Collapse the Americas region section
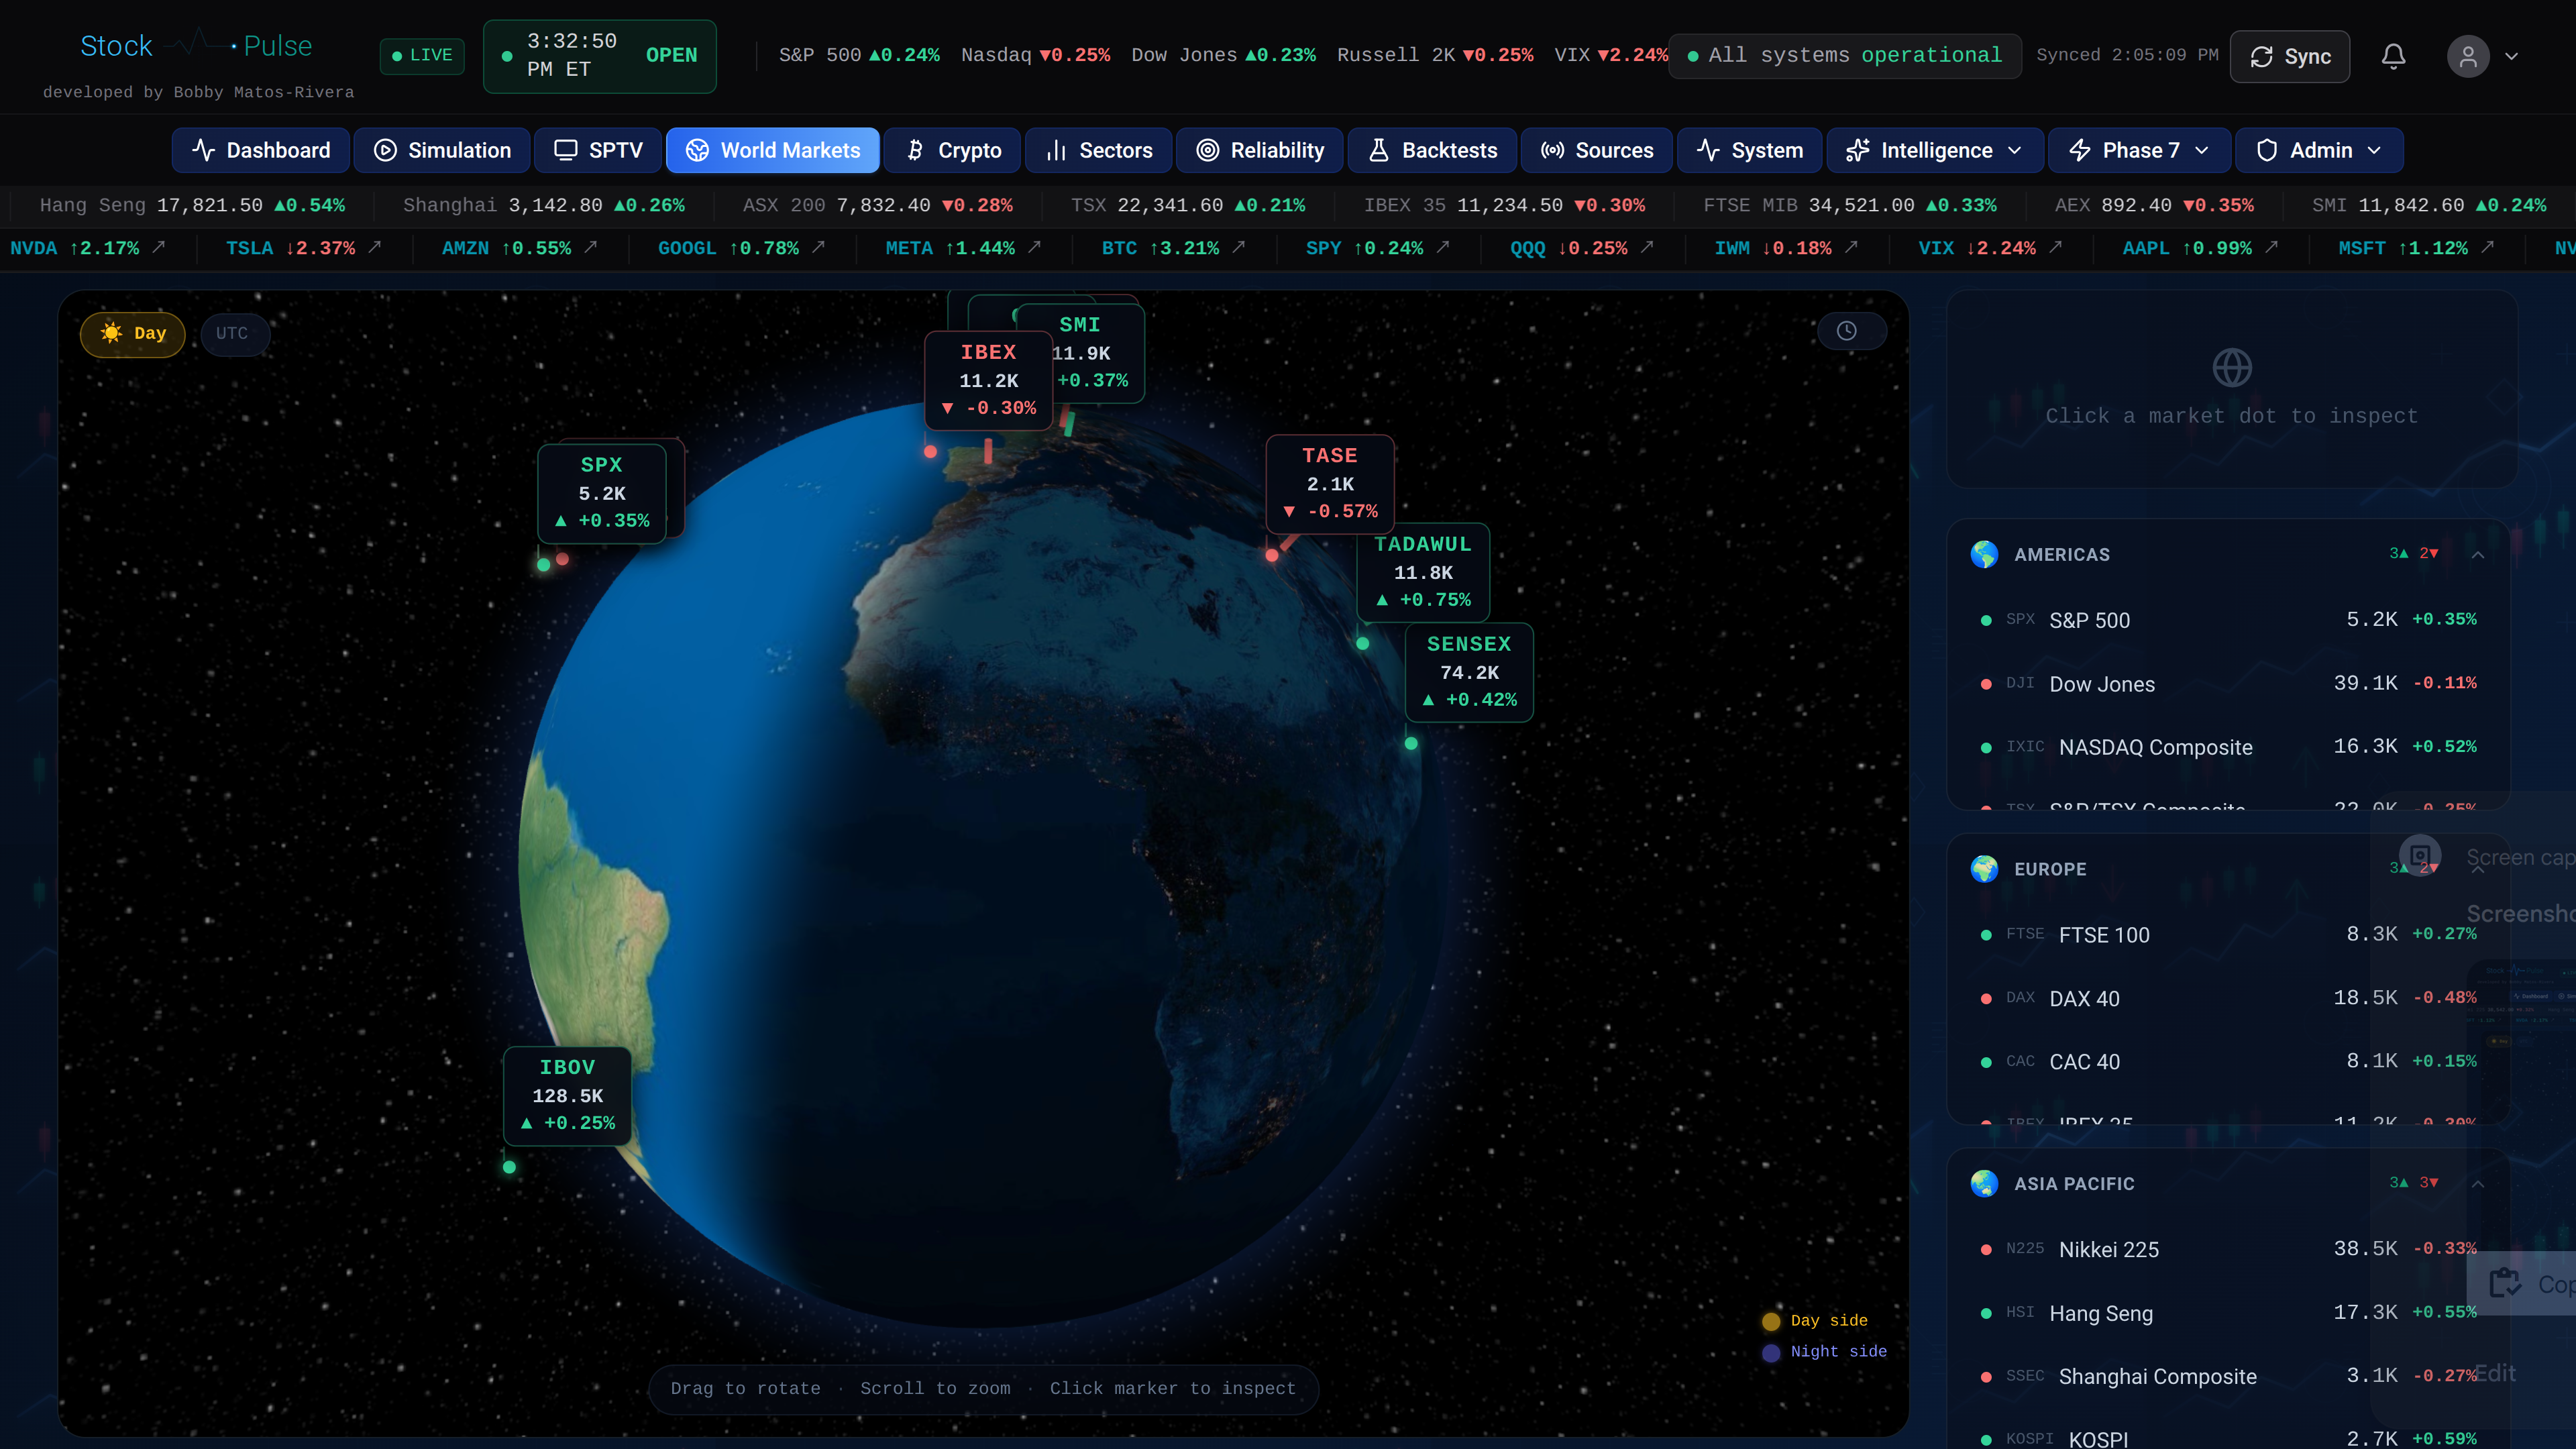2576x1449 pixels. coord(2478,554)
